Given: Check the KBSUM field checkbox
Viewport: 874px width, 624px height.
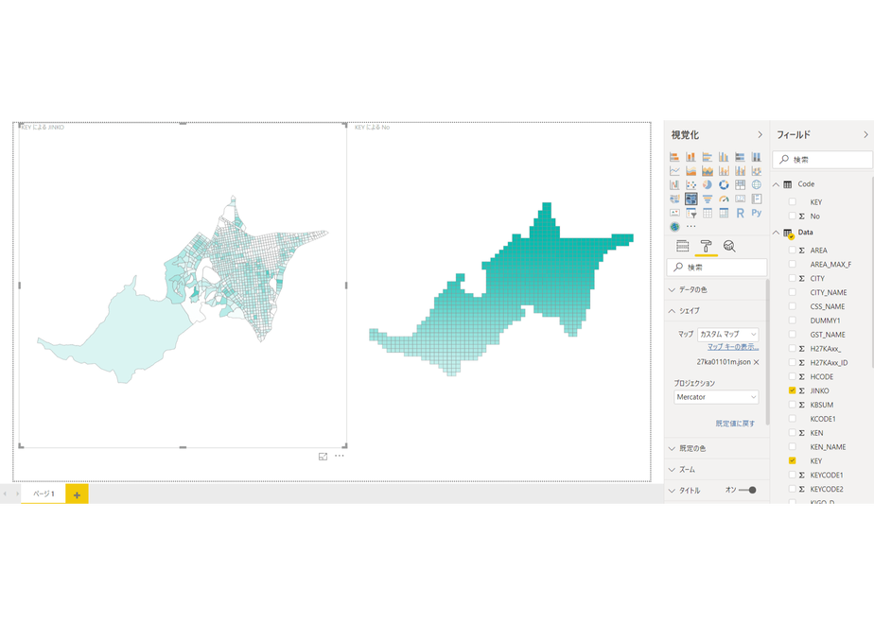Looking at the screenshot, I should [792, 405].
